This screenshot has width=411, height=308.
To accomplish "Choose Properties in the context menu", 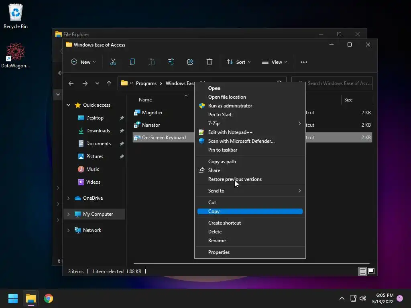I will pos(250,252).
